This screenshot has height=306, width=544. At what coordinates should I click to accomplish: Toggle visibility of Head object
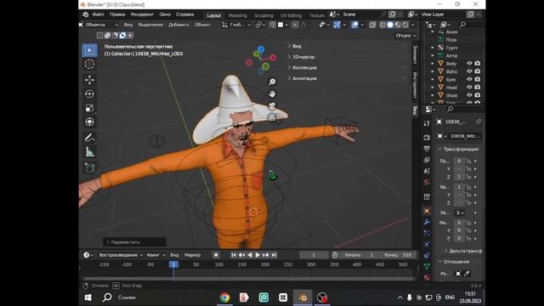coord(469,87)
